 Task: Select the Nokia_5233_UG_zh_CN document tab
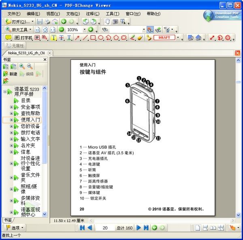click(x=26, y=53)
